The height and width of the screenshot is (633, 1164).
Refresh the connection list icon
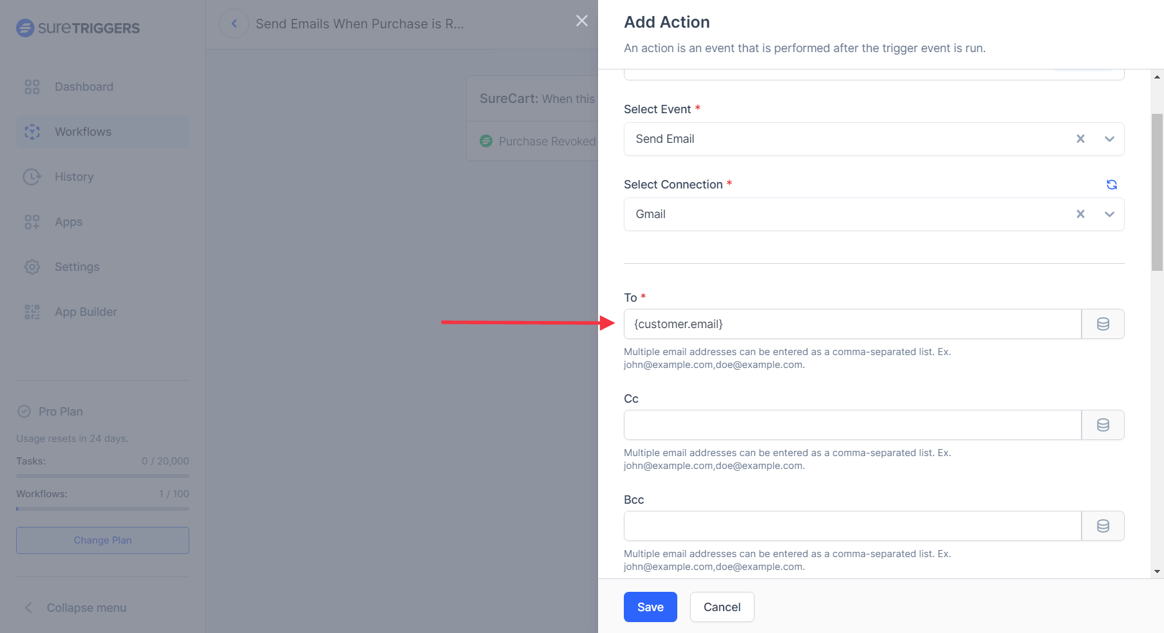(x=1111, y=185)
